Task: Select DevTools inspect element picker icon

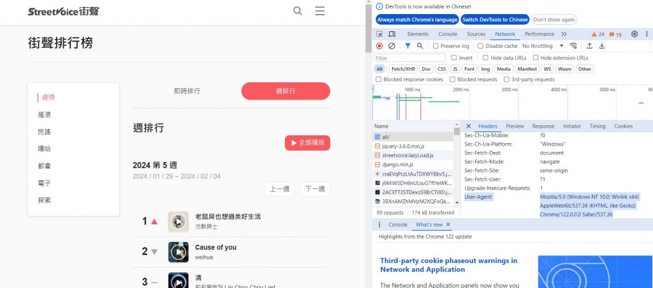Action: click(379, 34)
